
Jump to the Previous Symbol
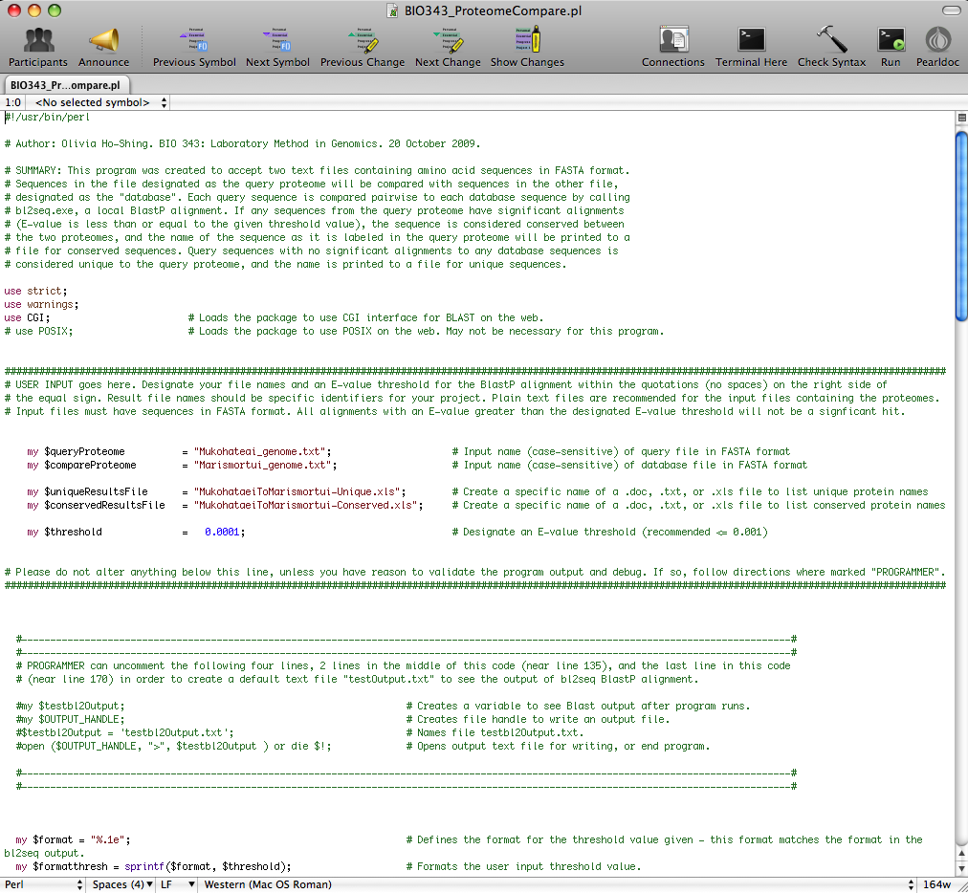point(194,47)
